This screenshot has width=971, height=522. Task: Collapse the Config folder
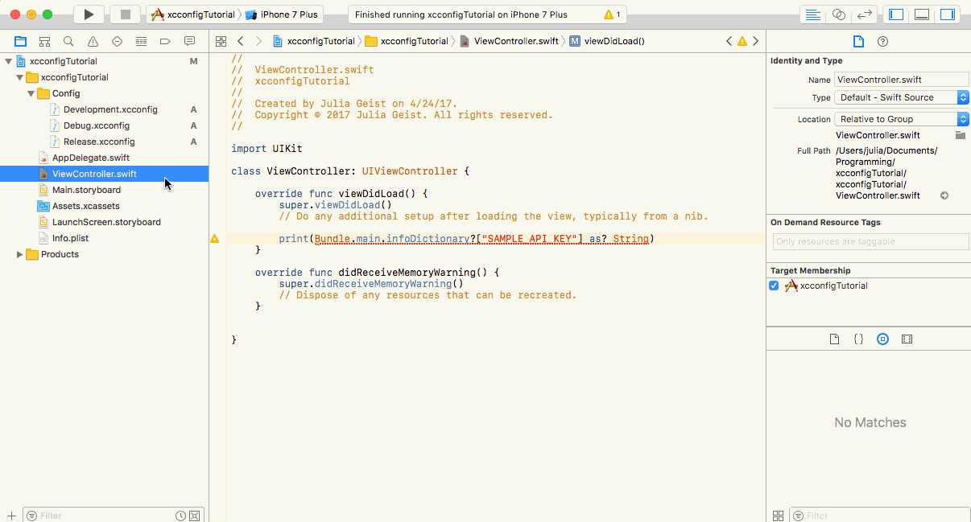point(31,93)
